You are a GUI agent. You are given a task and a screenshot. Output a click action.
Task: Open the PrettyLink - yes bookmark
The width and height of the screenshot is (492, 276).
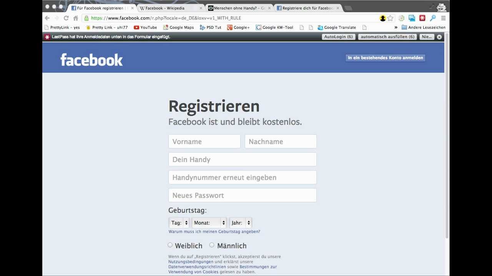(x=62, y=27)
